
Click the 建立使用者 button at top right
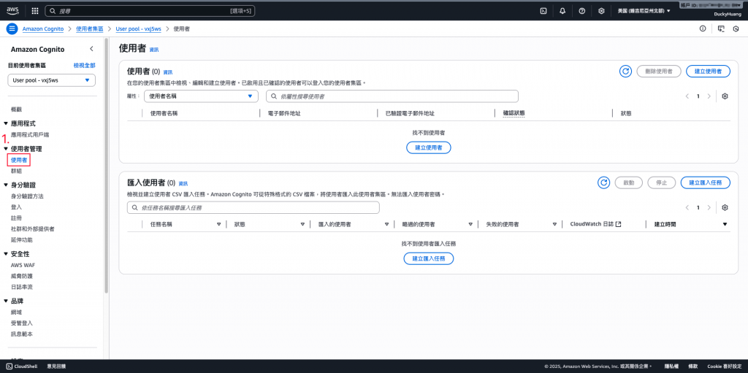tap(708, 71)
